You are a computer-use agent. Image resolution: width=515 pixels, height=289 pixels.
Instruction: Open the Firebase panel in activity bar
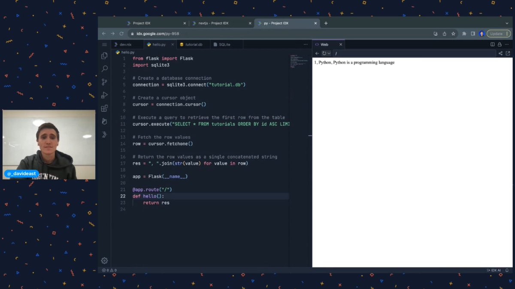click(104, 122)
